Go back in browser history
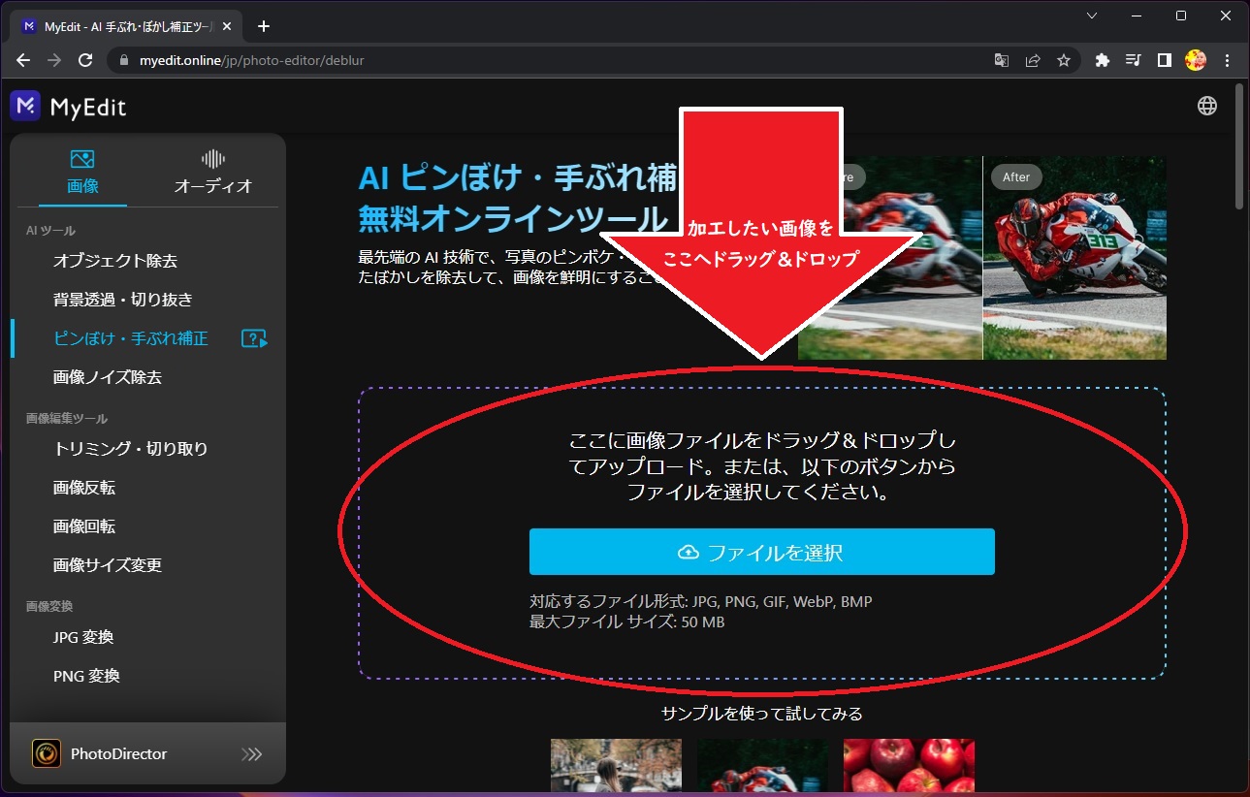Viewport: 1250px width, 797px height. pos(23,60)
